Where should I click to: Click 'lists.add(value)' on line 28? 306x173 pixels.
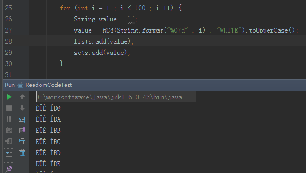pos(102,41)
